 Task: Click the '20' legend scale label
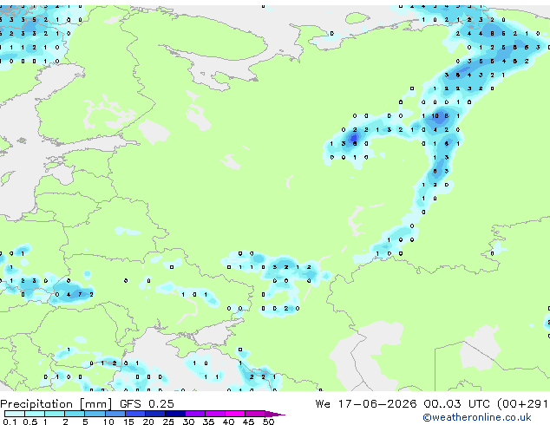click(x=148, y=422)
